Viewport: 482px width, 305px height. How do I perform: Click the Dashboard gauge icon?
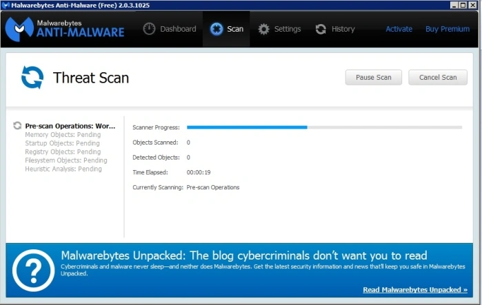[x=149, y=29]
